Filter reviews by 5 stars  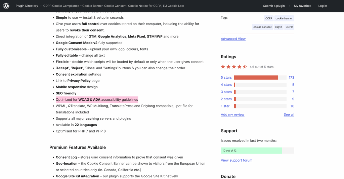pos(226,78)
